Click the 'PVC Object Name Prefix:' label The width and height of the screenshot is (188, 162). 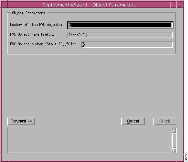(32, 34)
